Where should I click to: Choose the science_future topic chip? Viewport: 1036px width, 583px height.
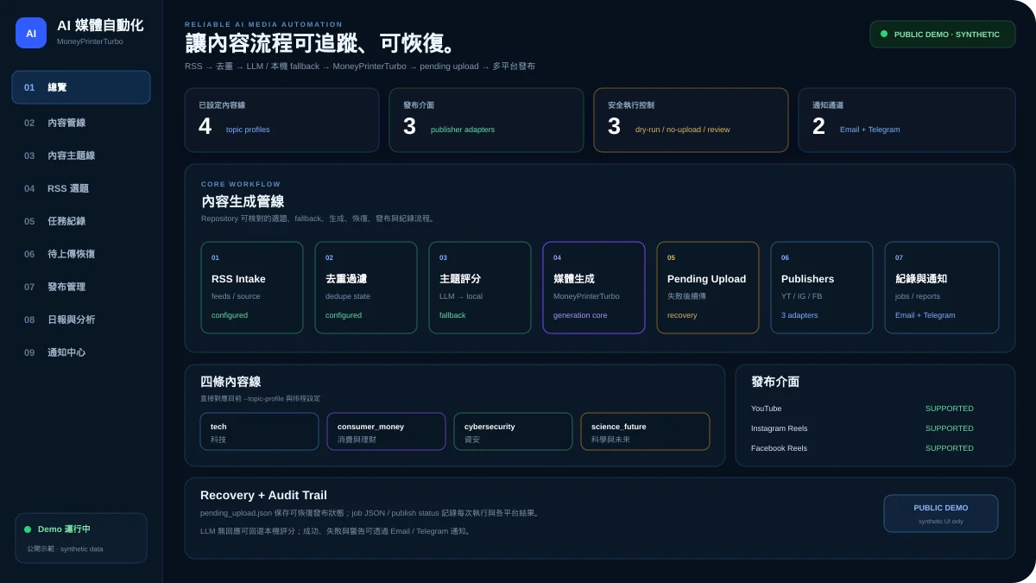pyautogui.click(x=645, y=432)
